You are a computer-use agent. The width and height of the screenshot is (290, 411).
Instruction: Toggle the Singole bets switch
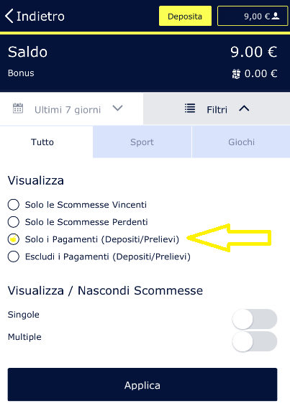click(x=255, y=319)
